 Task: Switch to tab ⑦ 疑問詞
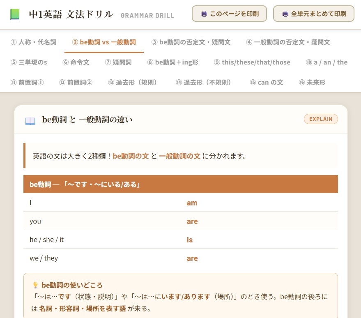(x=118, y=62)
